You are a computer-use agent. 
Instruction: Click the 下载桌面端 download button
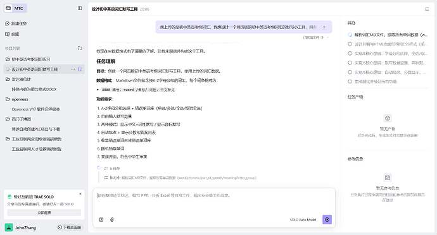pos(70,227)
